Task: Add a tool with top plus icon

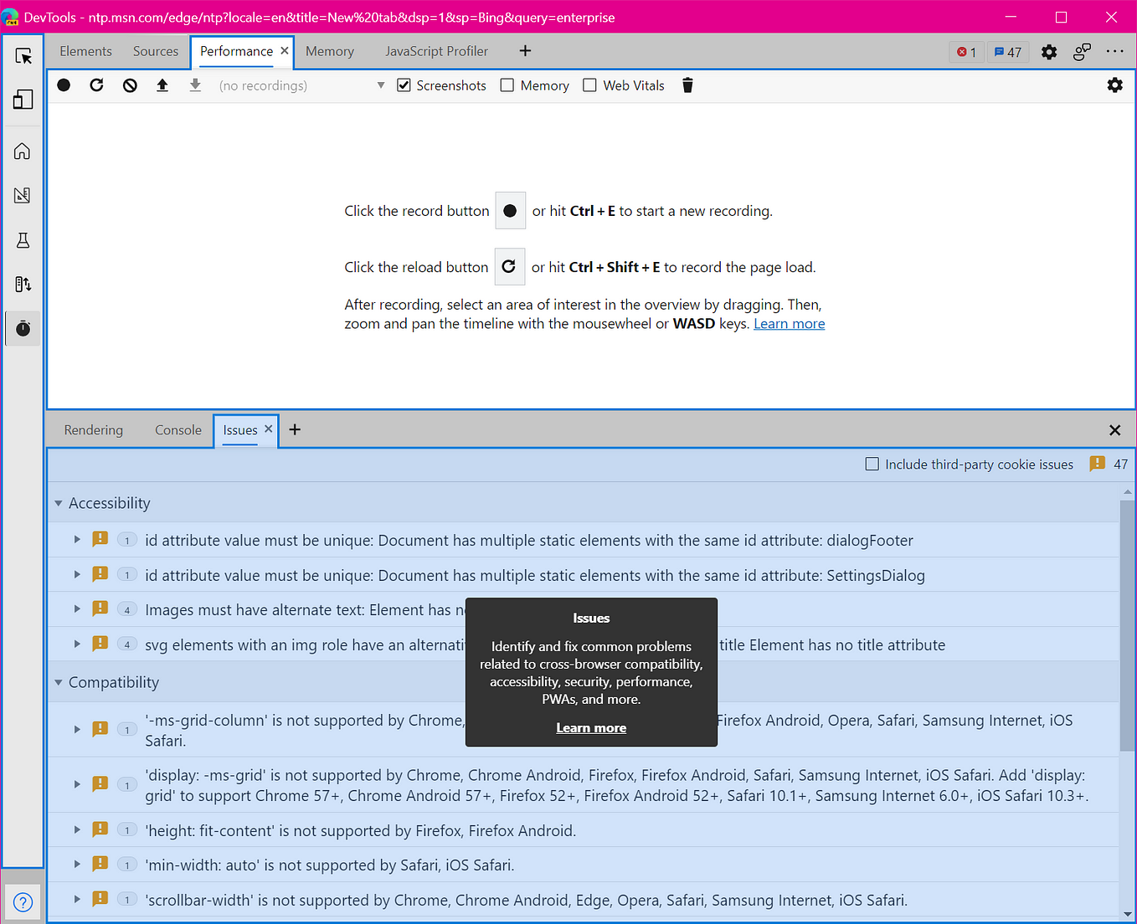Action: click(525, 51)
